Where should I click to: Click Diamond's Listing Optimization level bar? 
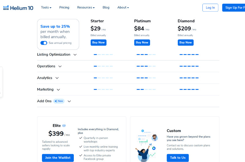click(189, 54)
